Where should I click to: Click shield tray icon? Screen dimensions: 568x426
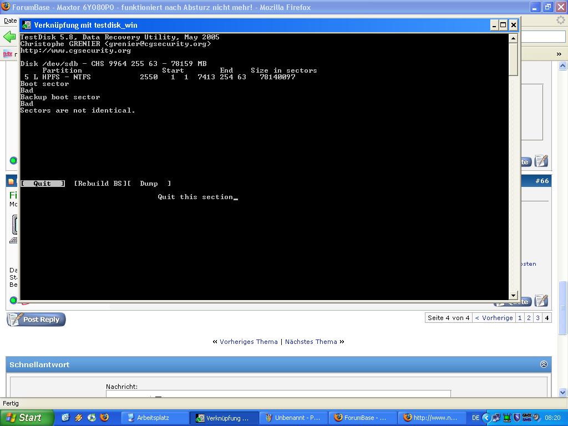click(517, 417)
